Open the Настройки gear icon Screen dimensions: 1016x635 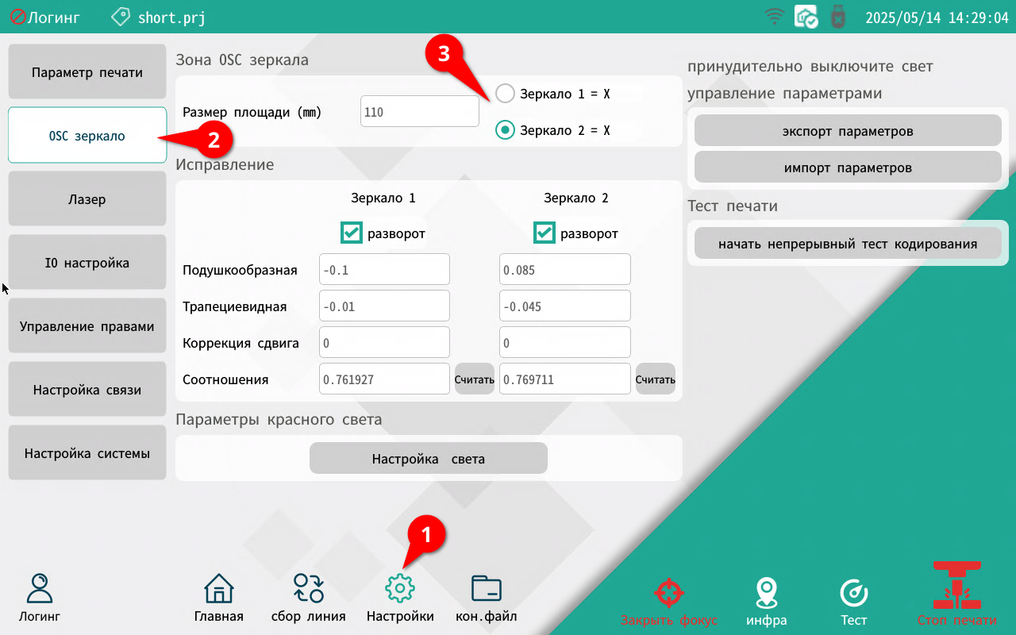pyautogui.click(x=400, y=589)
